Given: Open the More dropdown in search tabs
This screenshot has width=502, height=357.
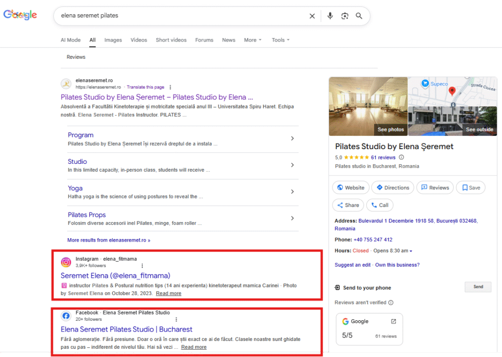Looking at the screenshot, I should 252,40.
